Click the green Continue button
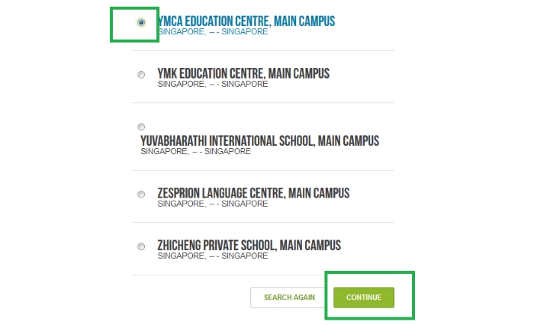The image size is (534, 325). [x=364, y=298]
